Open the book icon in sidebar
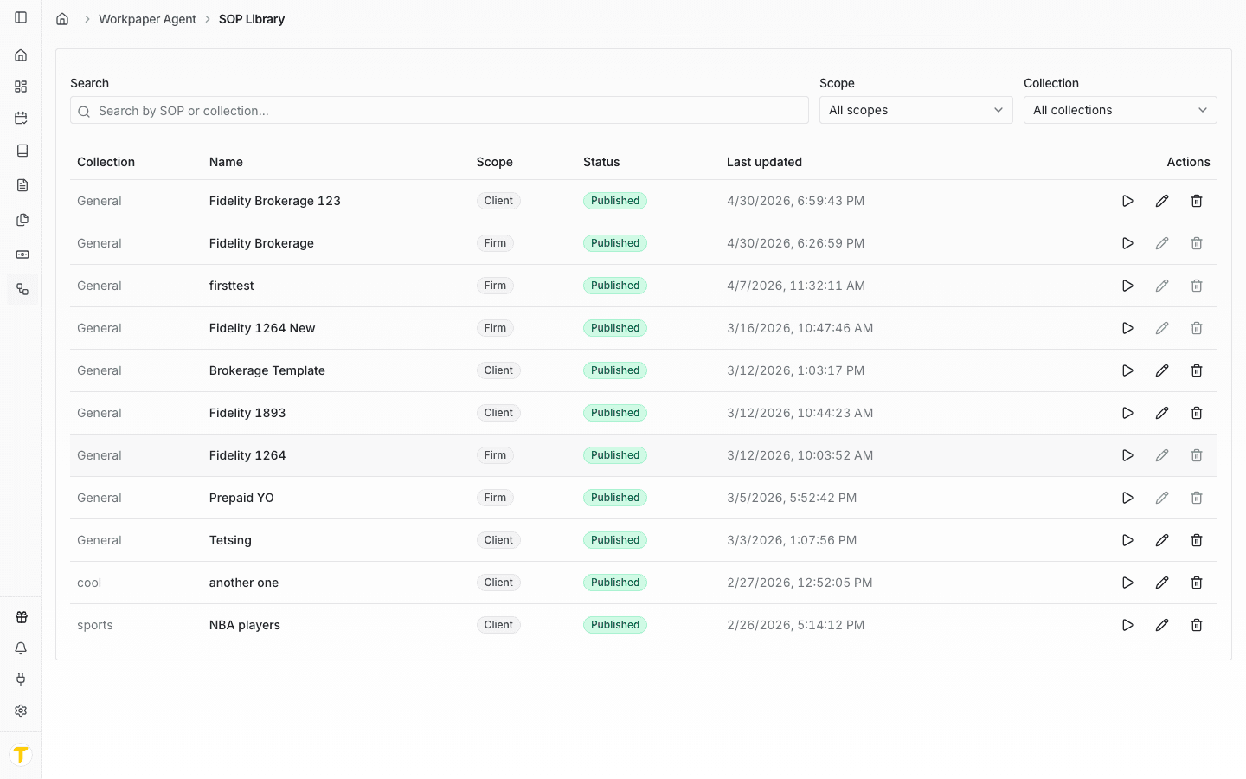 [22, 151]
